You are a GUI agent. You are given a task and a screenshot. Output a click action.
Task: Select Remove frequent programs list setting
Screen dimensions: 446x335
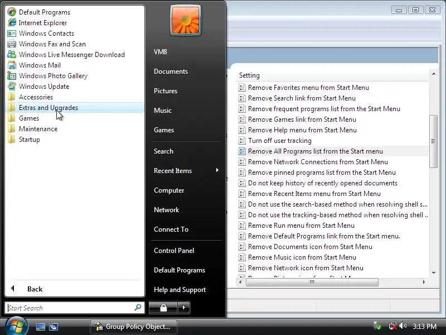[x=324, y=109]
